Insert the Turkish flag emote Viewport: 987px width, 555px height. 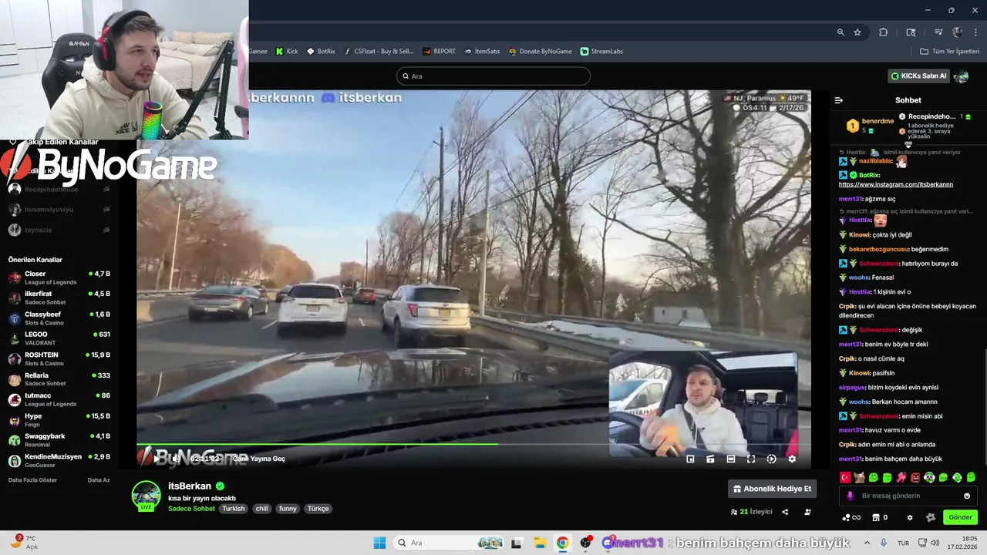(845, 478)
